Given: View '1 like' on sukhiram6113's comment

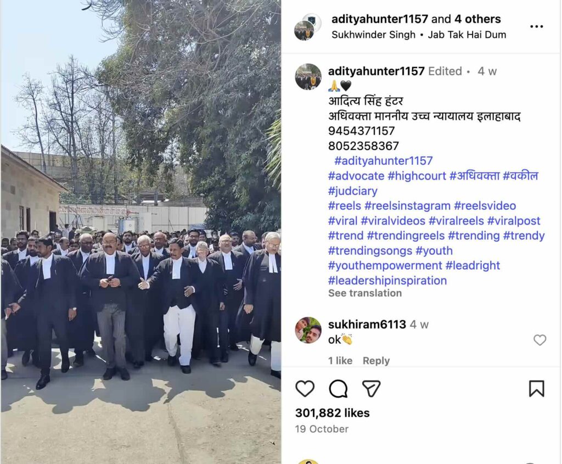Looking at the screenshot, I should [x=340, y=361].
